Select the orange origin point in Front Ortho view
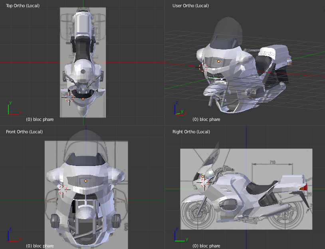Image resolution: width=325 pixels, height=249 pixels. tap(85, 181)
